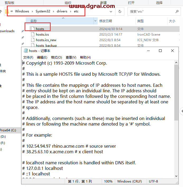Select the (D:) drive in navigation pane
Image resolution: width=183 pixels, height=187 pixels.
3,136
